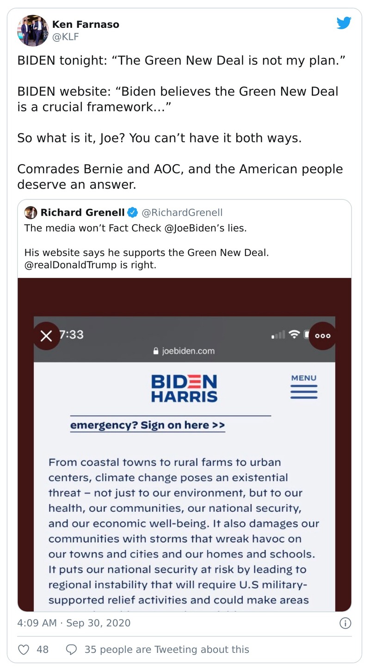The image size is (370, 670).
Task: Click '35 people are Tweeting about this'
Action: pos(166,650)
